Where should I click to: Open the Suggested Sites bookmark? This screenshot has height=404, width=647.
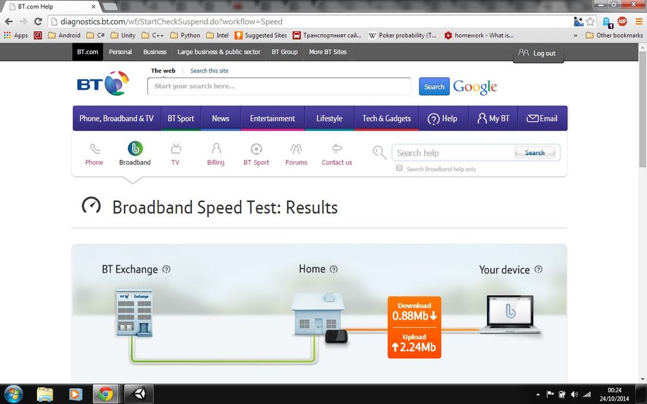pyautogui.click(x=261, y=36)
